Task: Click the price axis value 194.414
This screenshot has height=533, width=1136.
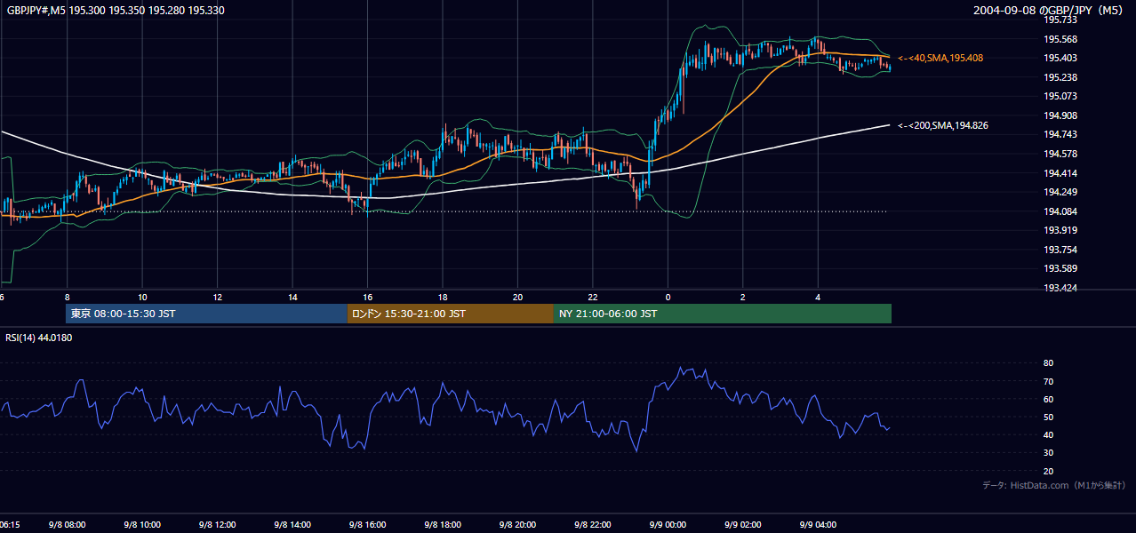Action: pos(1060,173)
